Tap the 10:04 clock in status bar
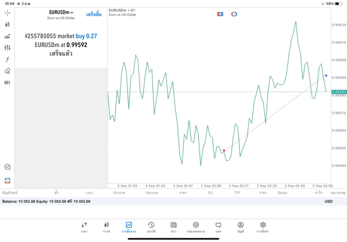347x242 pixels. pos(10,4)
